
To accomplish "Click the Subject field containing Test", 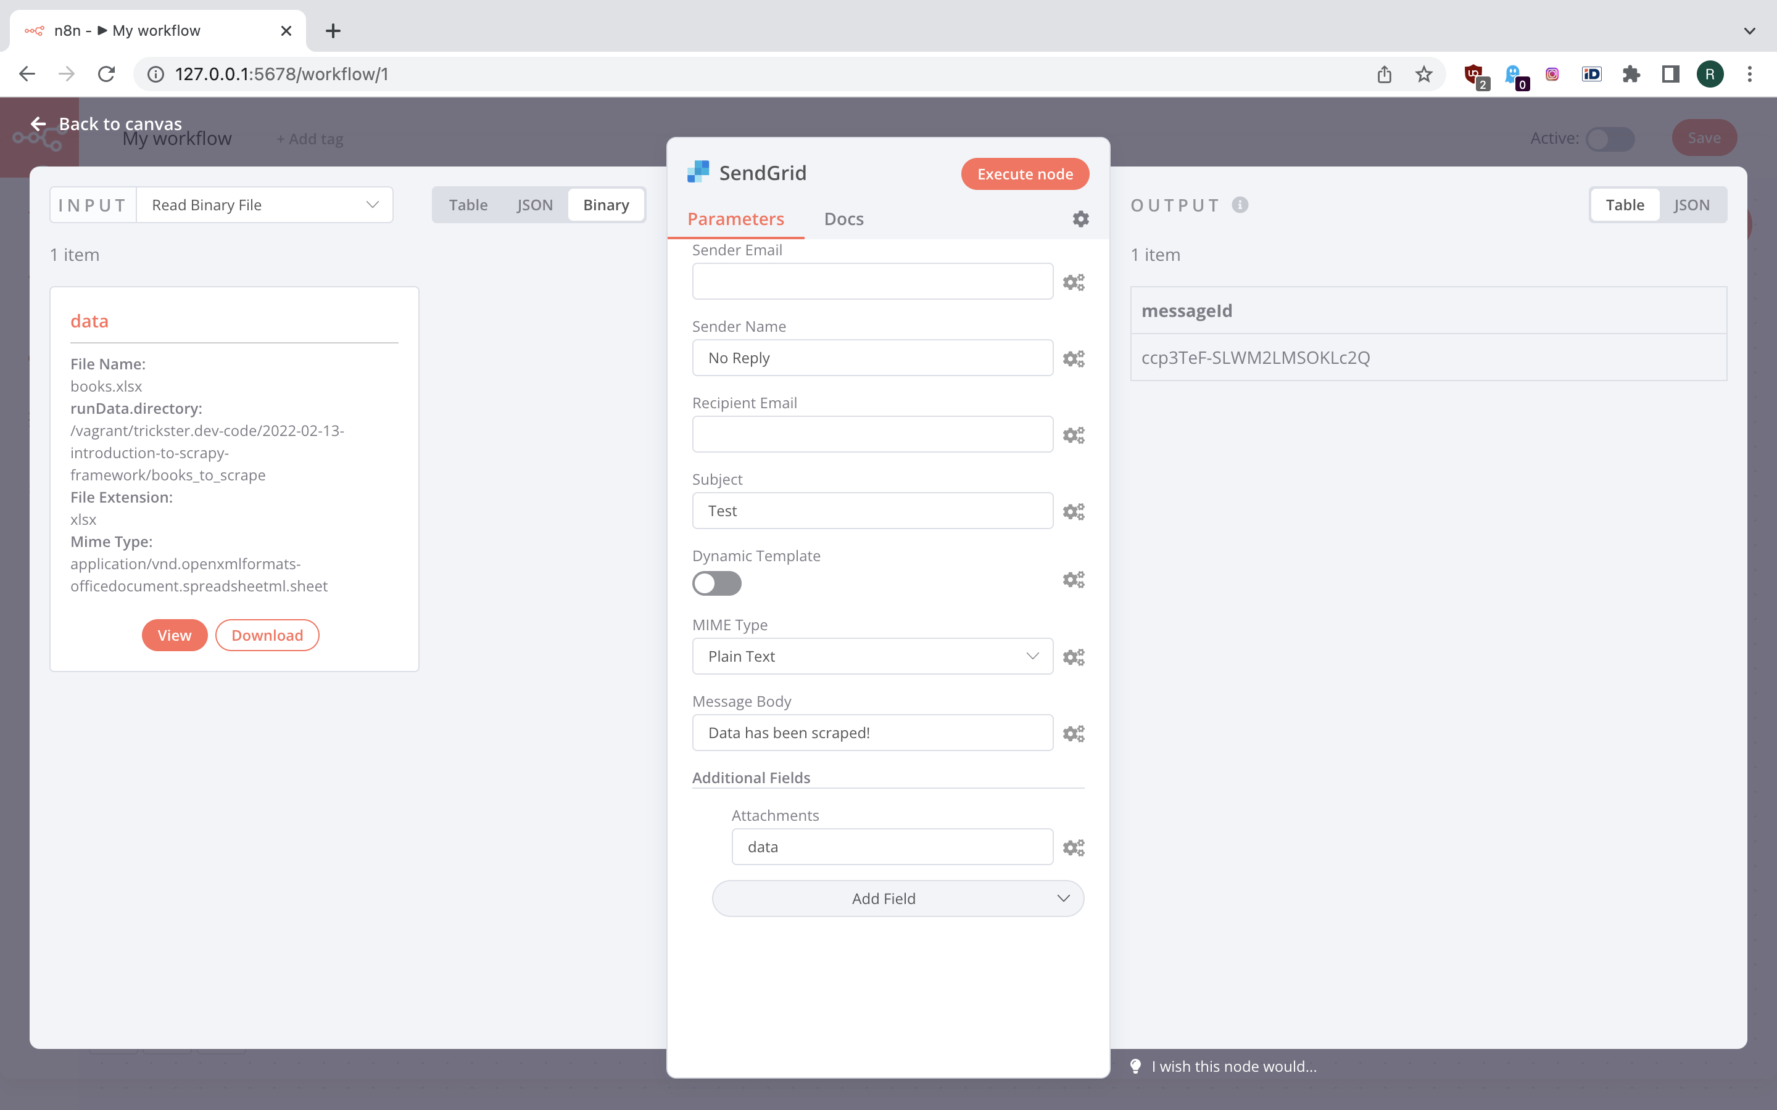I will tap(872, 510).
